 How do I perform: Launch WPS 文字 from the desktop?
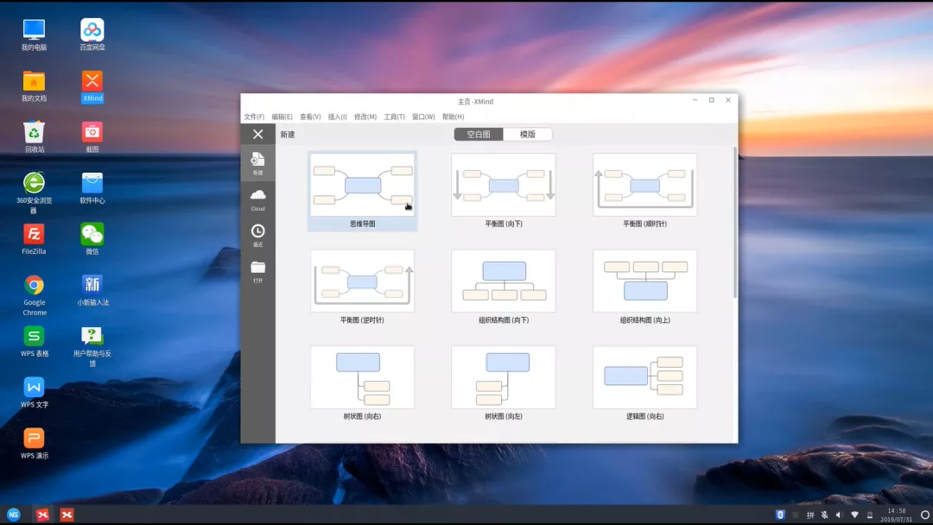point(34,392)
